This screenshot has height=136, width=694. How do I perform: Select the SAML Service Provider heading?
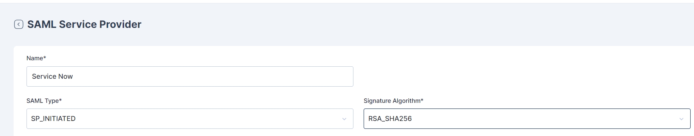click(84, 24)
